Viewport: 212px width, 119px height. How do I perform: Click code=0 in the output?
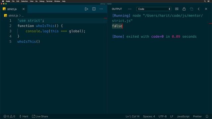coord(157,37)
